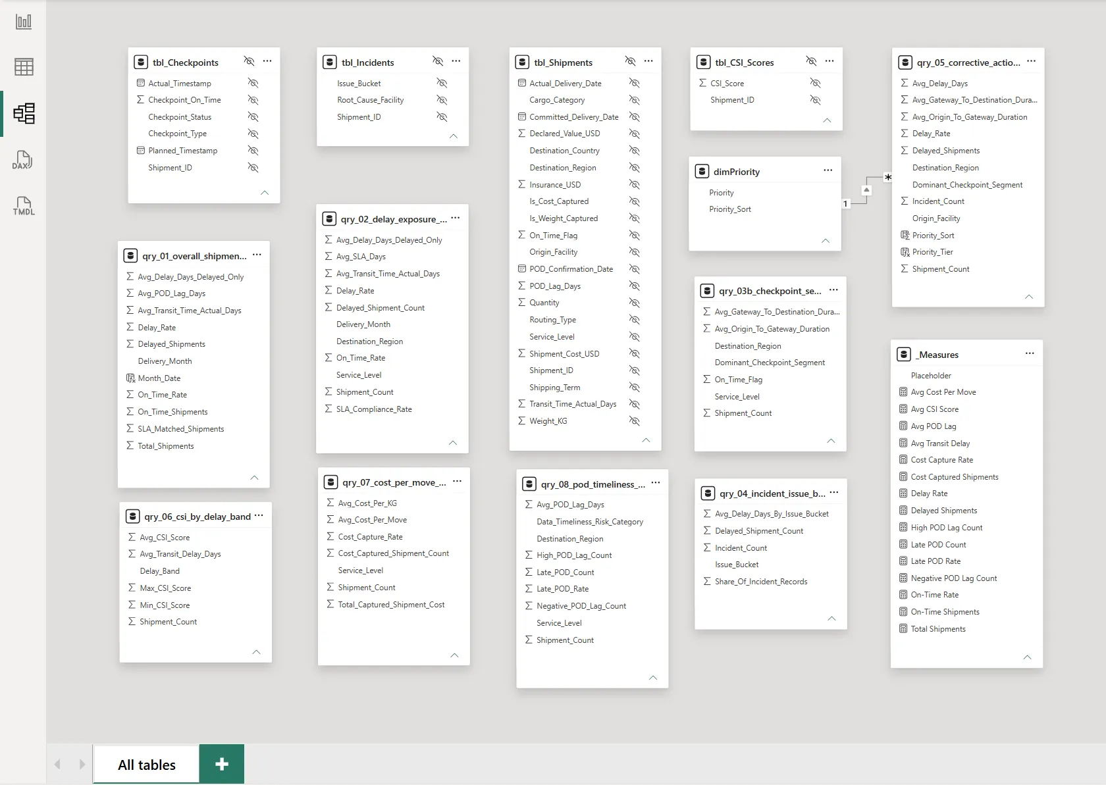
Task: Unhide Issue_Bucket column in tbl_Incidents
Action: point(442,83)
